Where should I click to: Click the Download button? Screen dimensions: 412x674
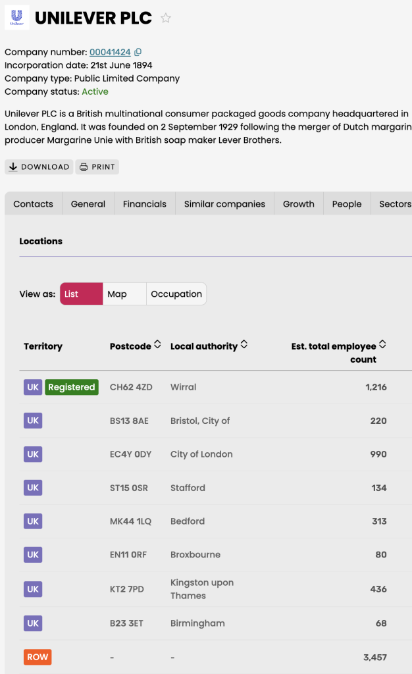click(39, 167)
